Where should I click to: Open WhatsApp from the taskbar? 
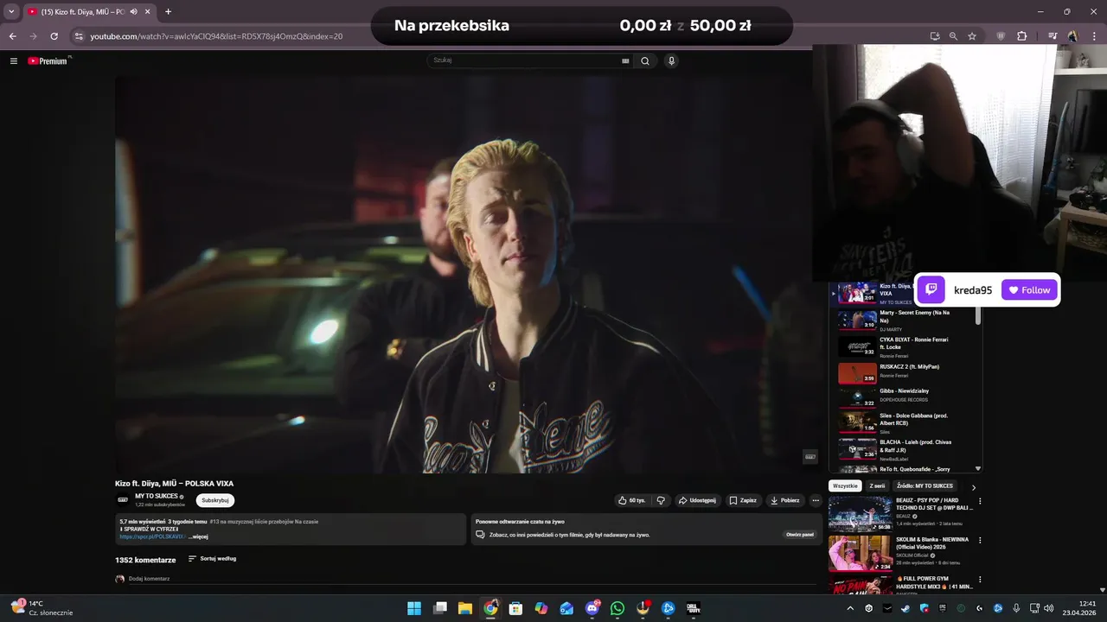pyautogui.click(x=617, y=608)
